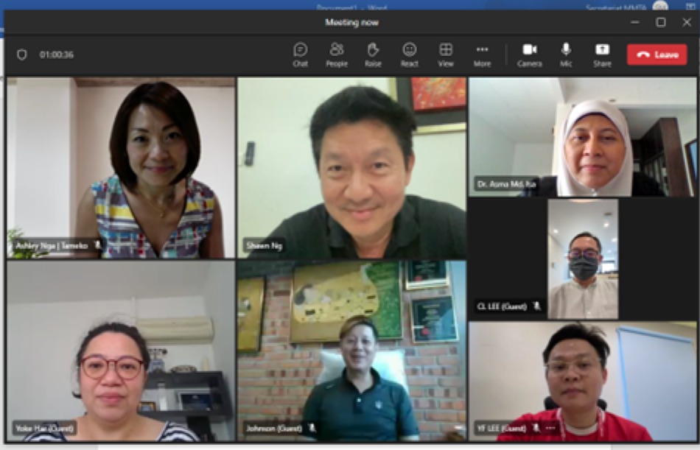700x450 pixels.
Task: Open the three-dot options on YF LEE tile
Action: 550,427
